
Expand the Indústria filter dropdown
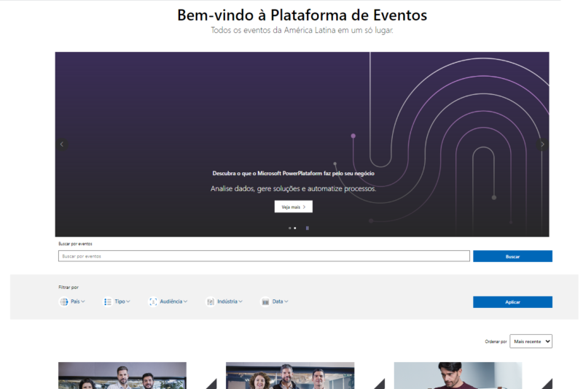(230, 301)
